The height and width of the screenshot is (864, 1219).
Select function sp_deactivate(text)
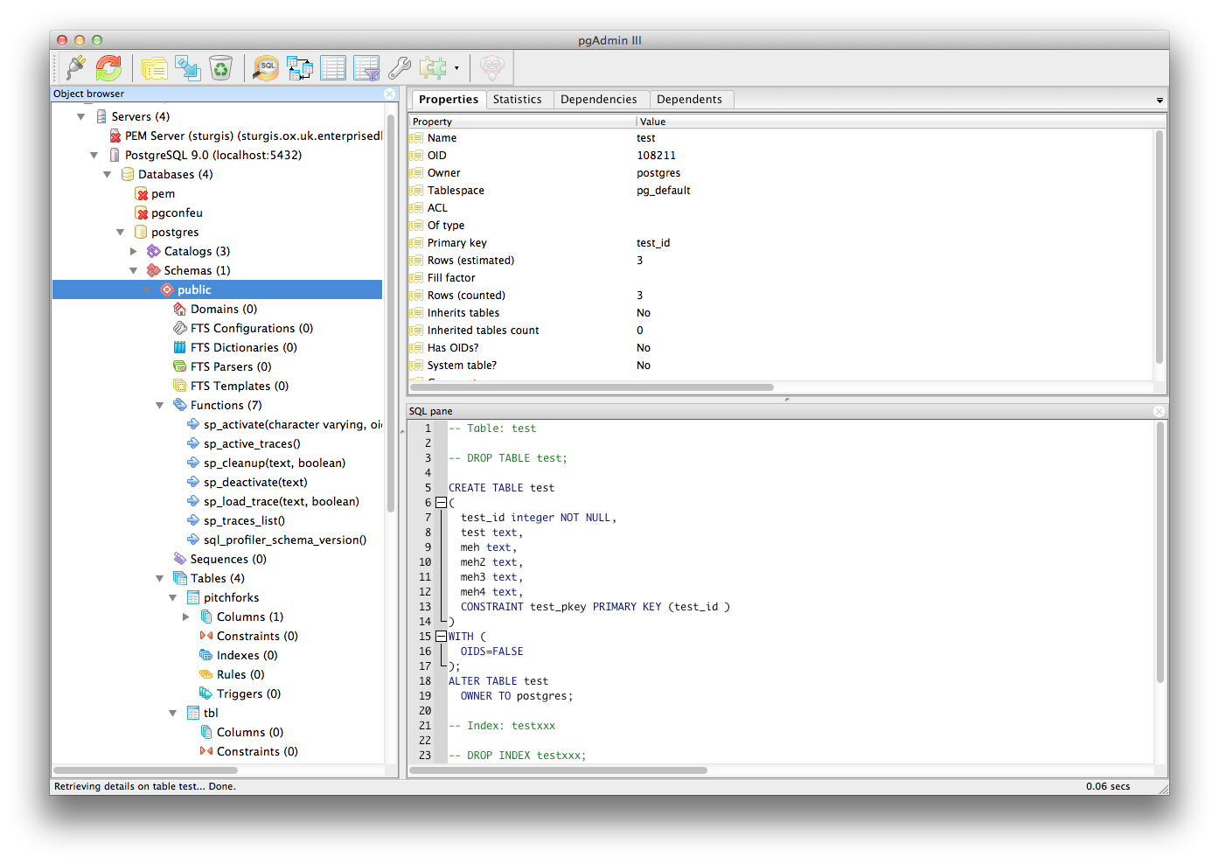coord(255,482)
